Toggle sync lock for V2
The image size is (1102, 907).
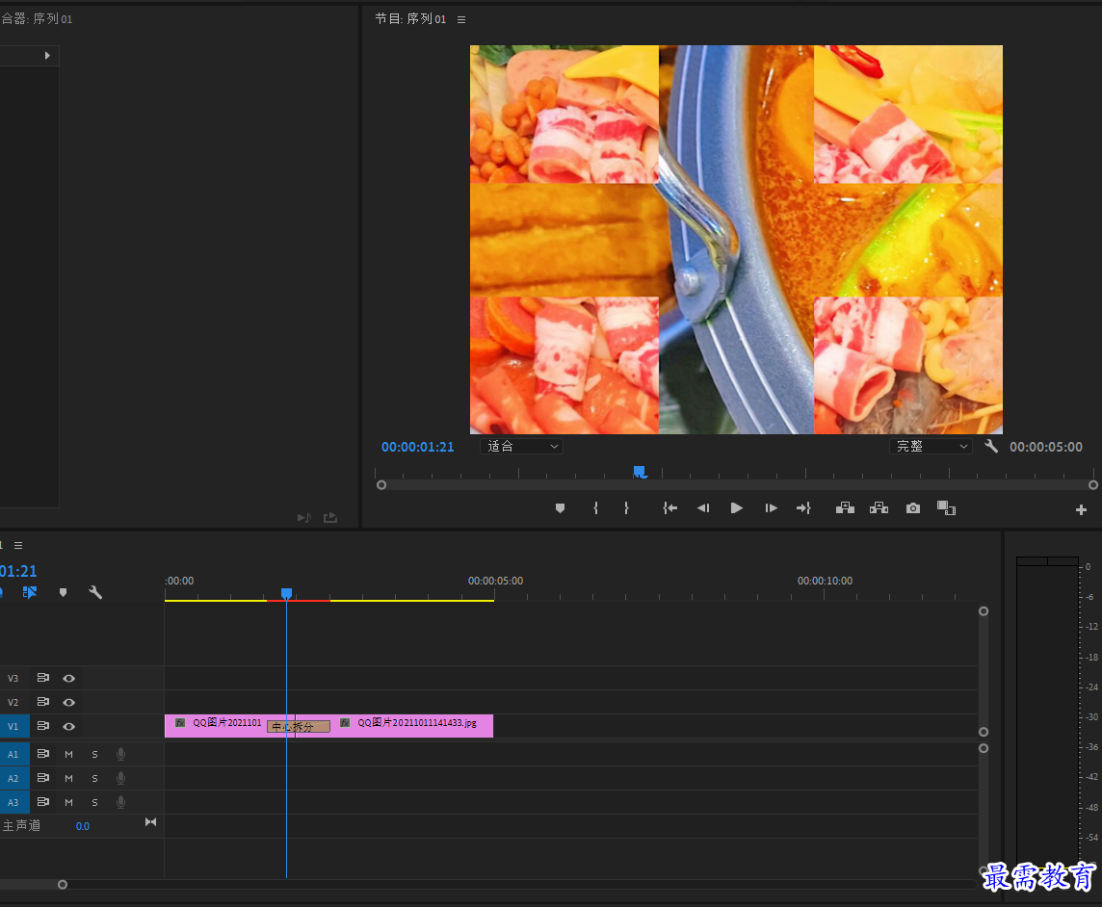point(43,702)
